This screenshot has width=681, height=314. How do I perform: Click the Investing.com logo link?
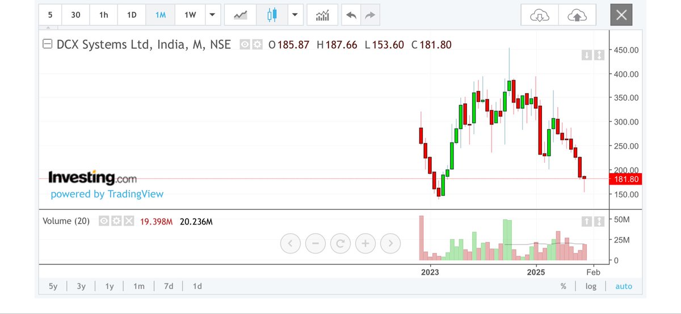tap(93, 178)
